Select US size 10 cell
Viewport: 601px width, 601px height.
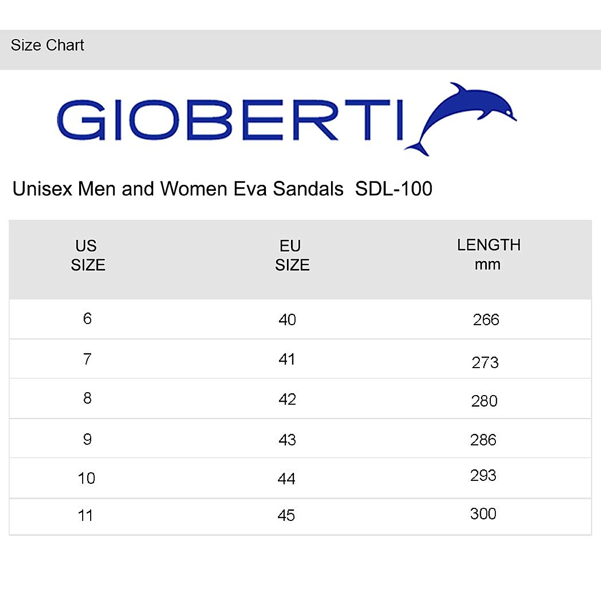86,478
